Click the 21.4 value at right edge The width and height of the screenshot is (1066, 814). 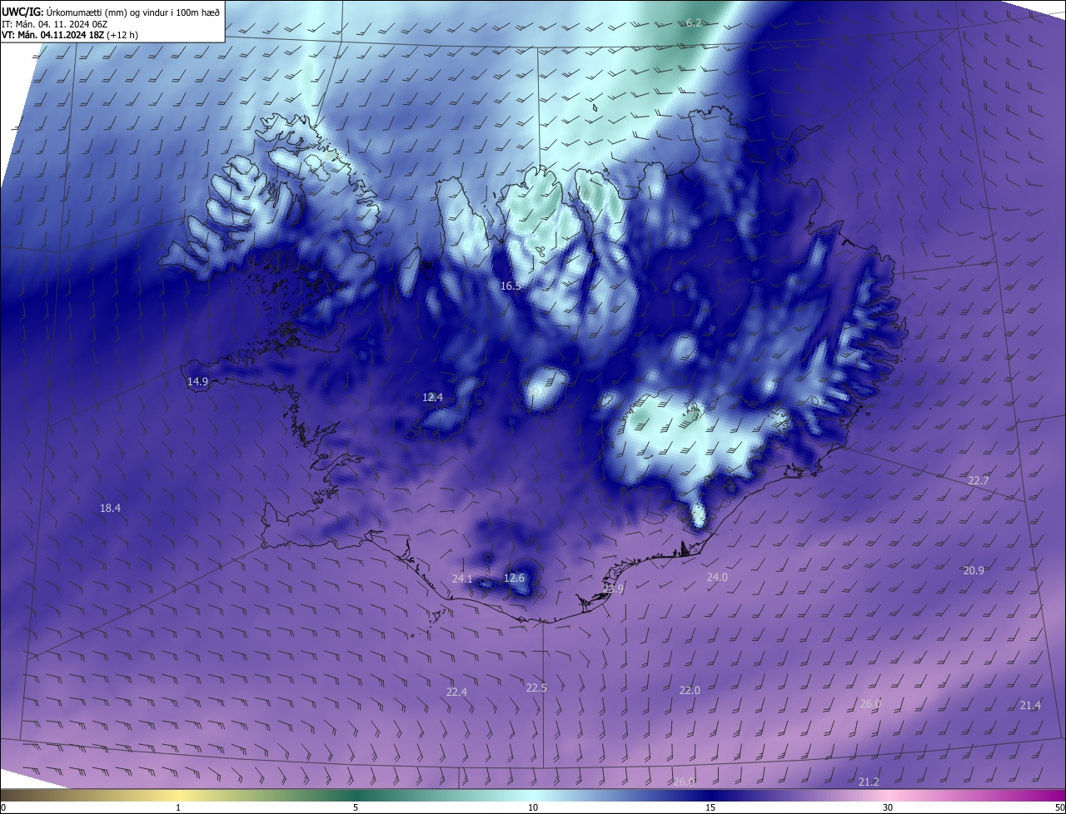click(1030, 705)
